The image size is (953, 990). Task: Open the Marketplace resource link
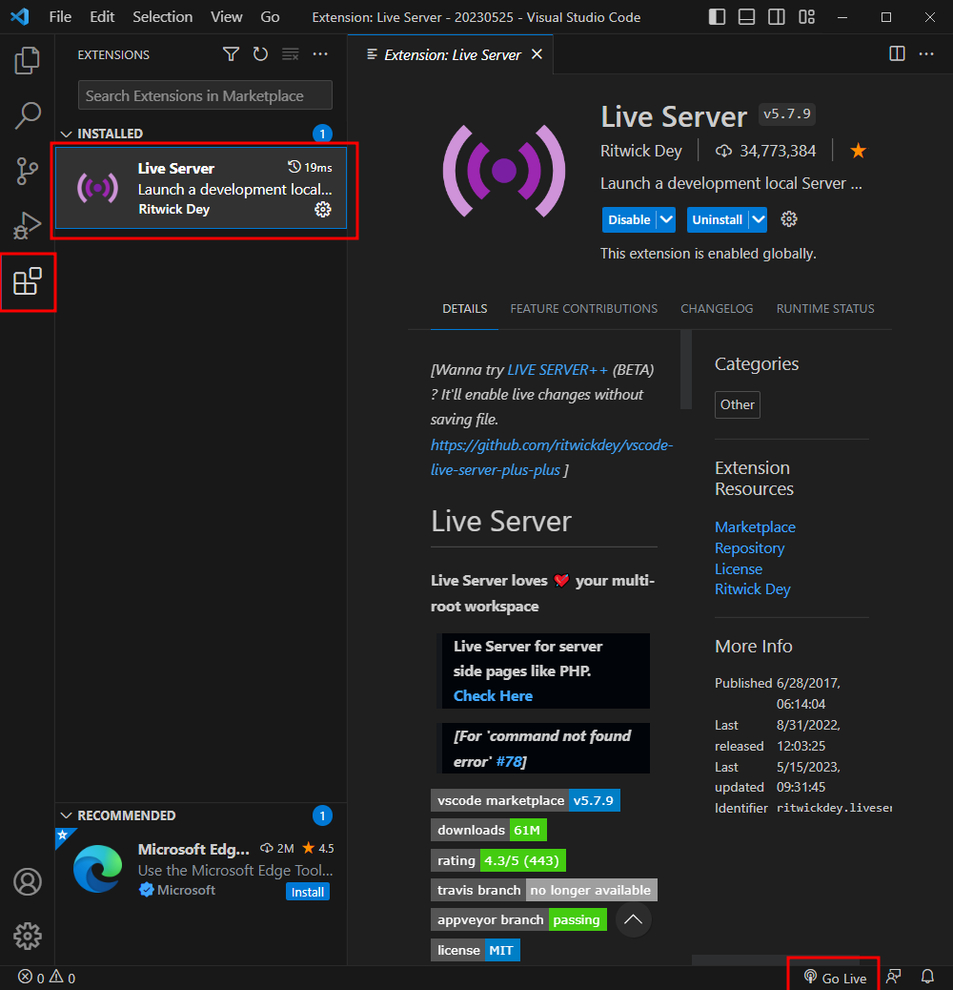755,527
